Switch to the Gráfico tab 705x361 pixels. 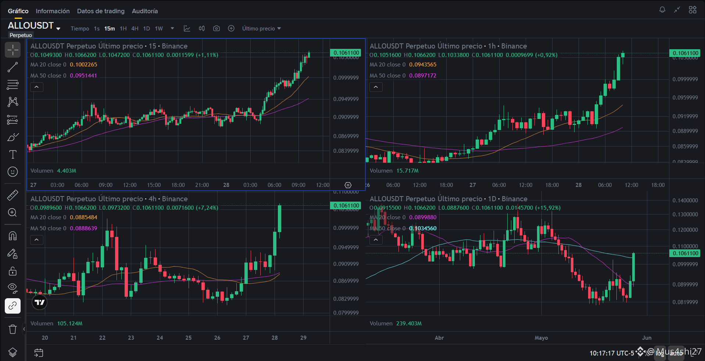pyautogui.click(x=18, y=11)
